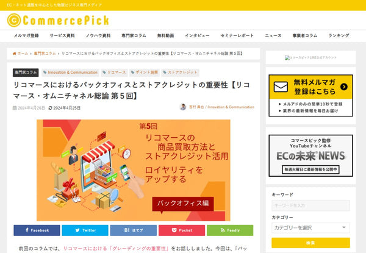The height and width of the screenshot is (253, 366).
Task: Select the ストアクレジット tag
Action: 180,73
